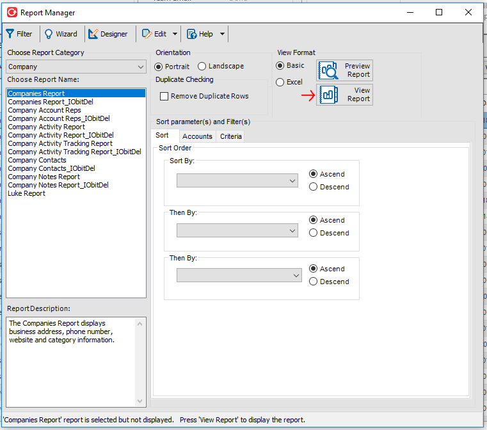Click the View Report button label
487x430 pixels.
point(359,95)
